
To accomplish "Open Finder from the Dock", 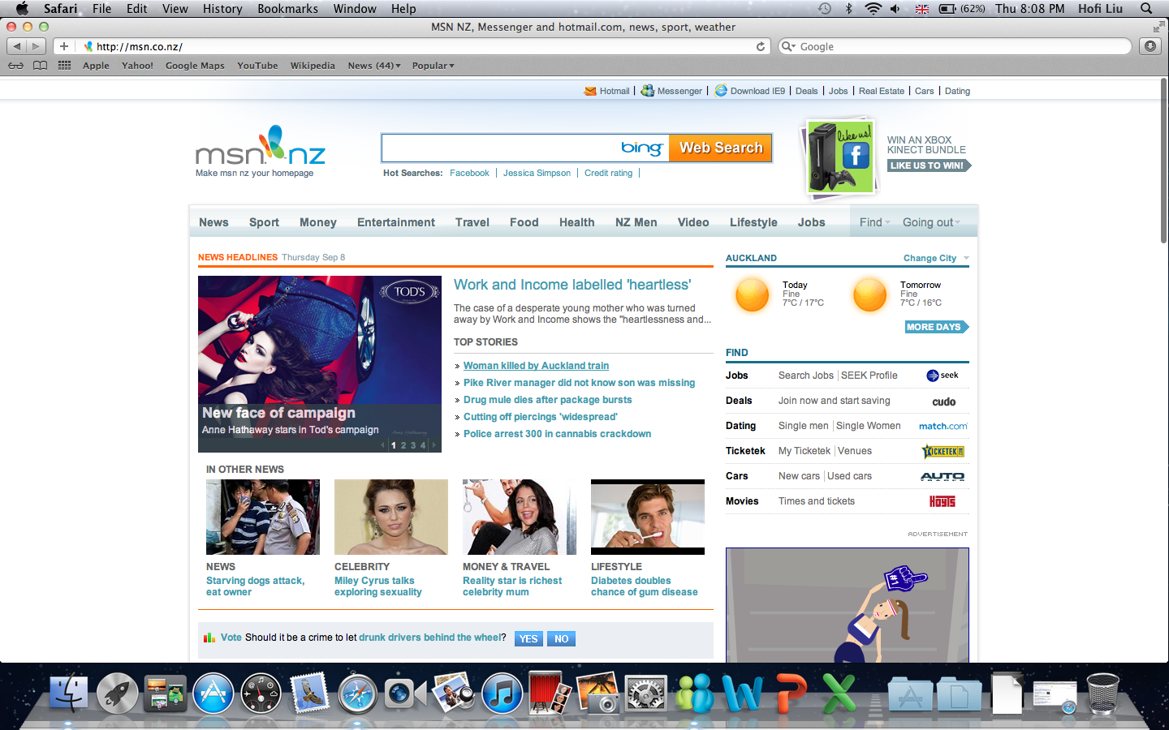I will coord(69,694).
